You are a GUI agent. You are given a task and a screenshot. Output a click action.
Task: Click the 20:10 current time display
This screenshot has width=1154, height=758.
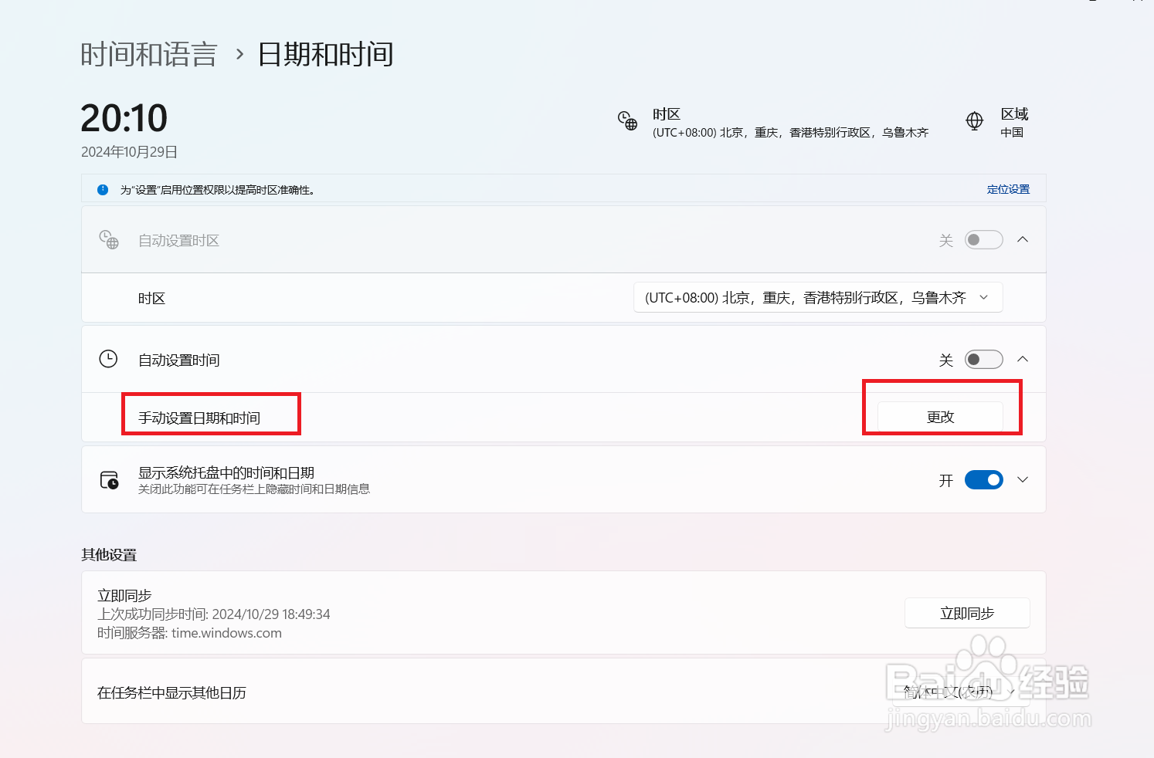point(124,118)
